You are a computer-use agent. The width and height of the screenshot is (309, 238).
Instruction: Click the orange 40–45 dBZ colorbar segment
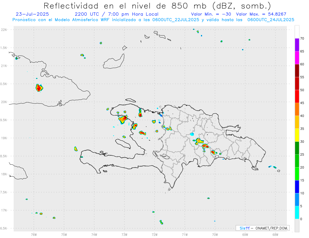(x=297, y=109)
